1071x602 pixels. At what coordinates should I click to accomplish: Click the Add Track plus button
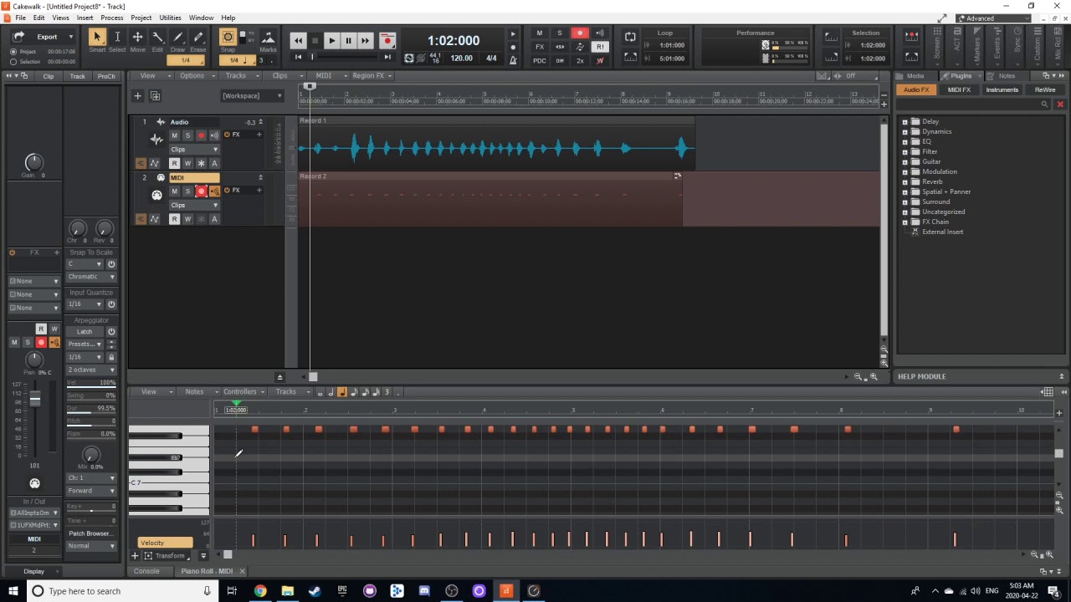[137, 95]
